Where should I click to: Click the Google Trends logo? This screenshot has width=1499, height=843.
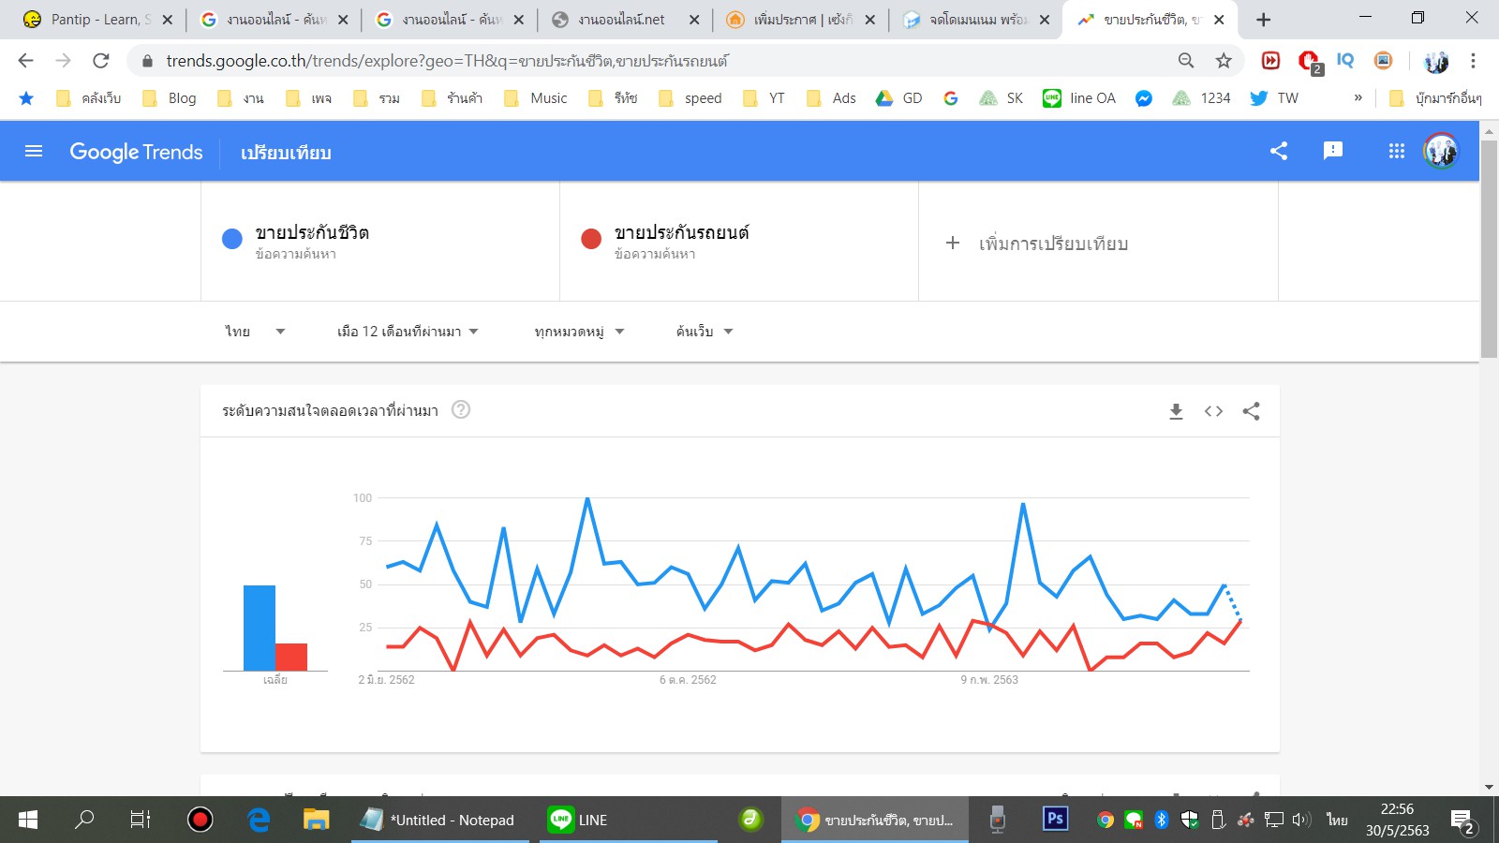click(136, 152)
